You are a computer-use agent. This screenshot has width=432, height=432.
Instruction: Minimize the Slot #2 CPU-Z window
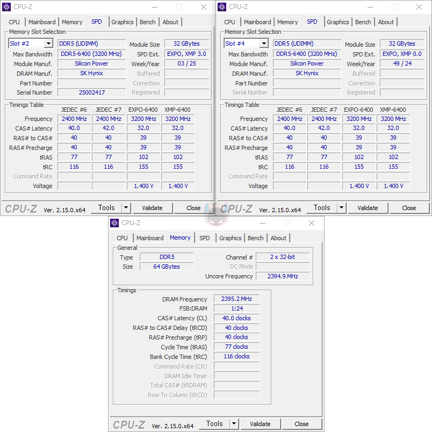[155, 7]
